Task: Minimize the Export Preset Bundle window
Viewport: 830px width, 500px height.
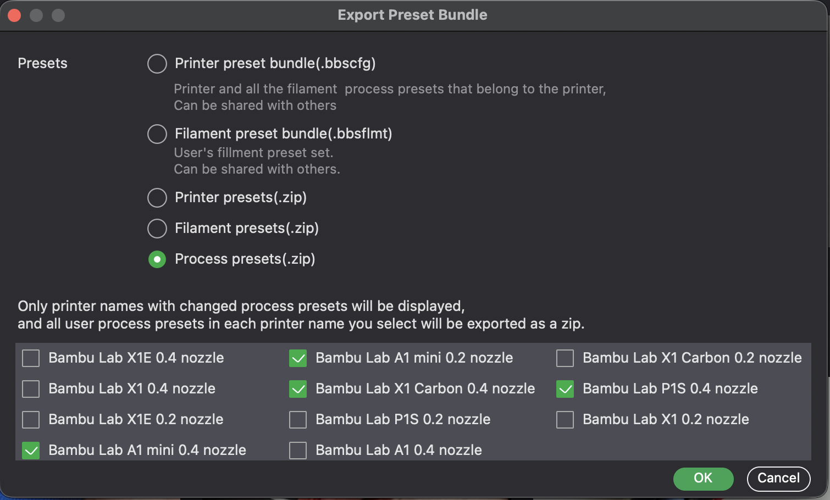Action: pos(36,15)
